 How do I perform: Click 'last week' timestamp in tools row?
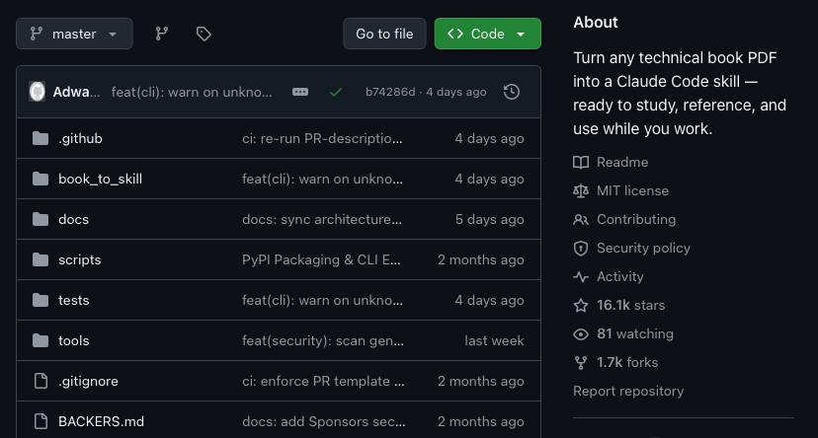494,340
